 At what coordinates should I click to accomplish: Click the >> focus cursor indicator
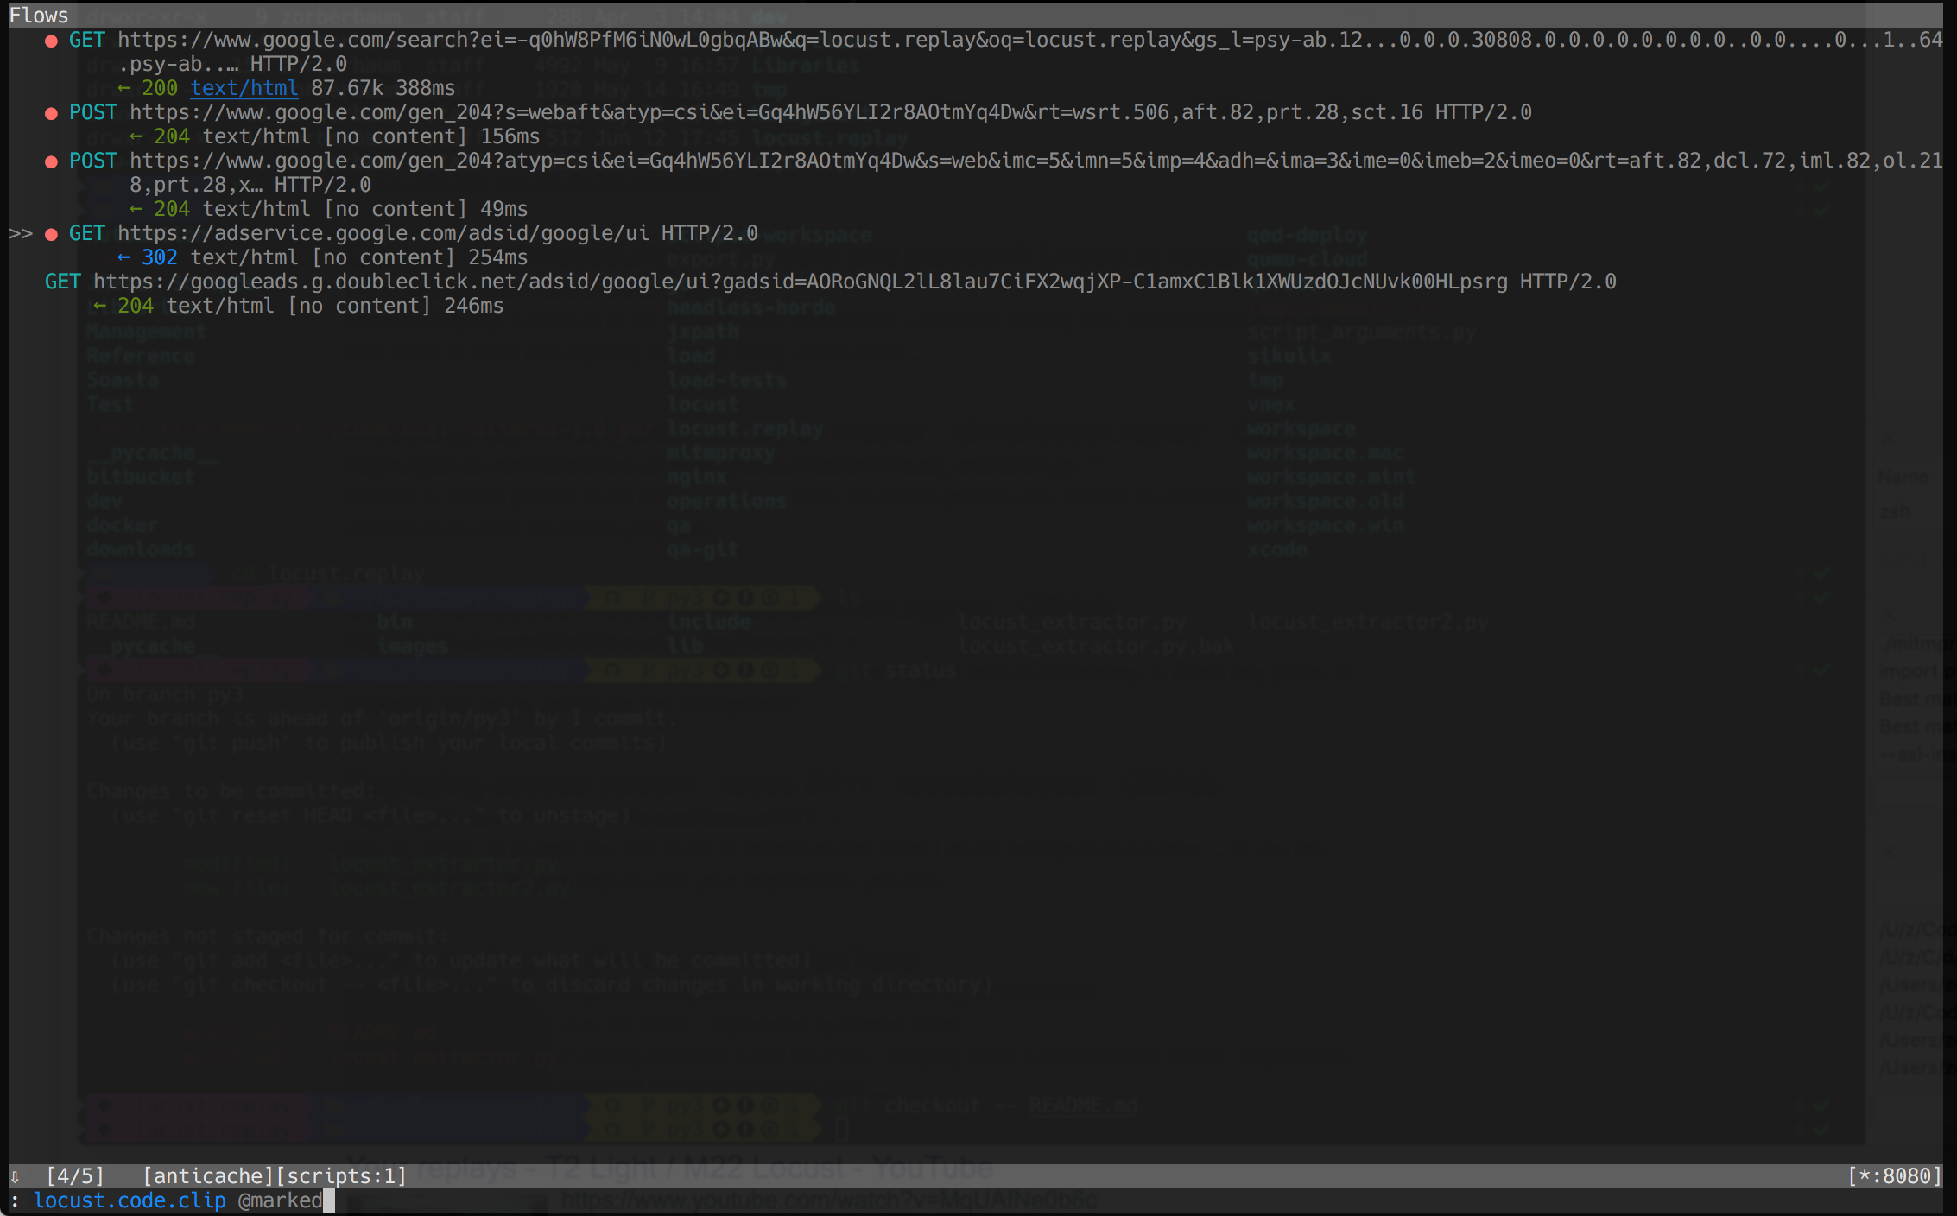(21, 234)
